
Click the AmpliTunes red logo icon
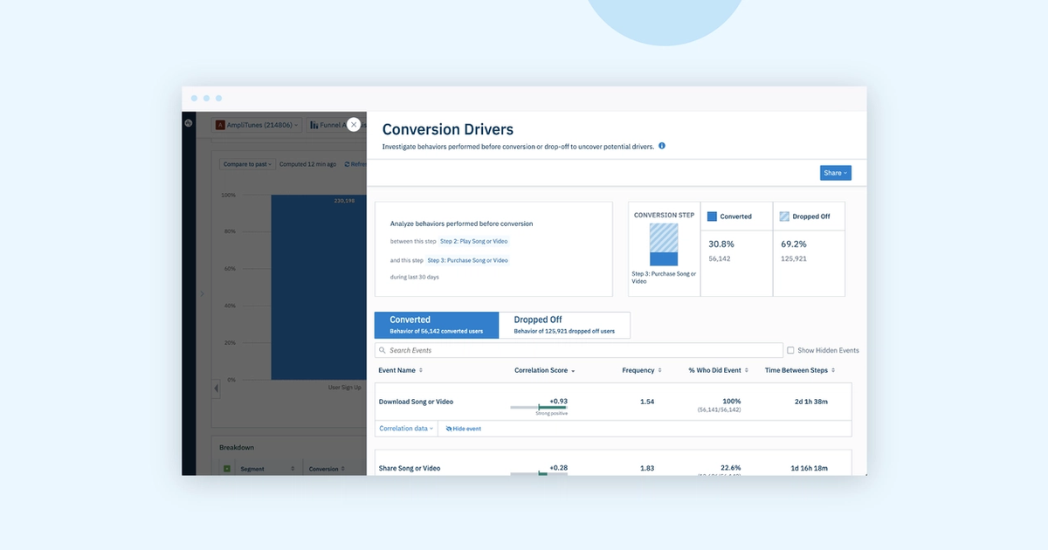(220, 125)
